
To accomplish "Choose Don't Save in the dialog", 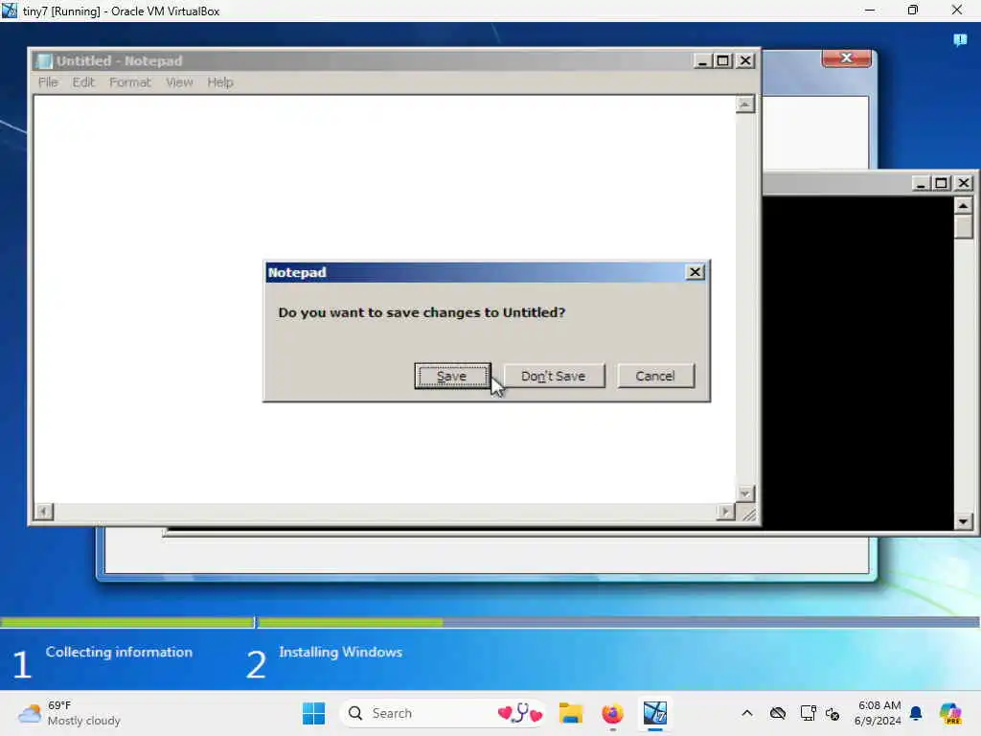I will (554, 376).
